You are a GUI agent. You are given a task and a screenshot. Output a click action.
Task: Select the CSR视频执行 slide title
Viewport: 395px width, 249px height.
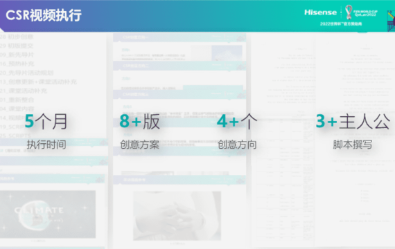coord(44,15)
